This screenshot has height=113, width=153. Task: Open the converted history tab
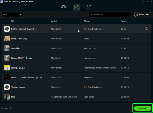pyautogui.click(x=89, y=7)
